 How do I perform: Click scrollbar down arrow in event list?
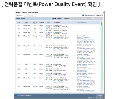click(x=101, y=91)
